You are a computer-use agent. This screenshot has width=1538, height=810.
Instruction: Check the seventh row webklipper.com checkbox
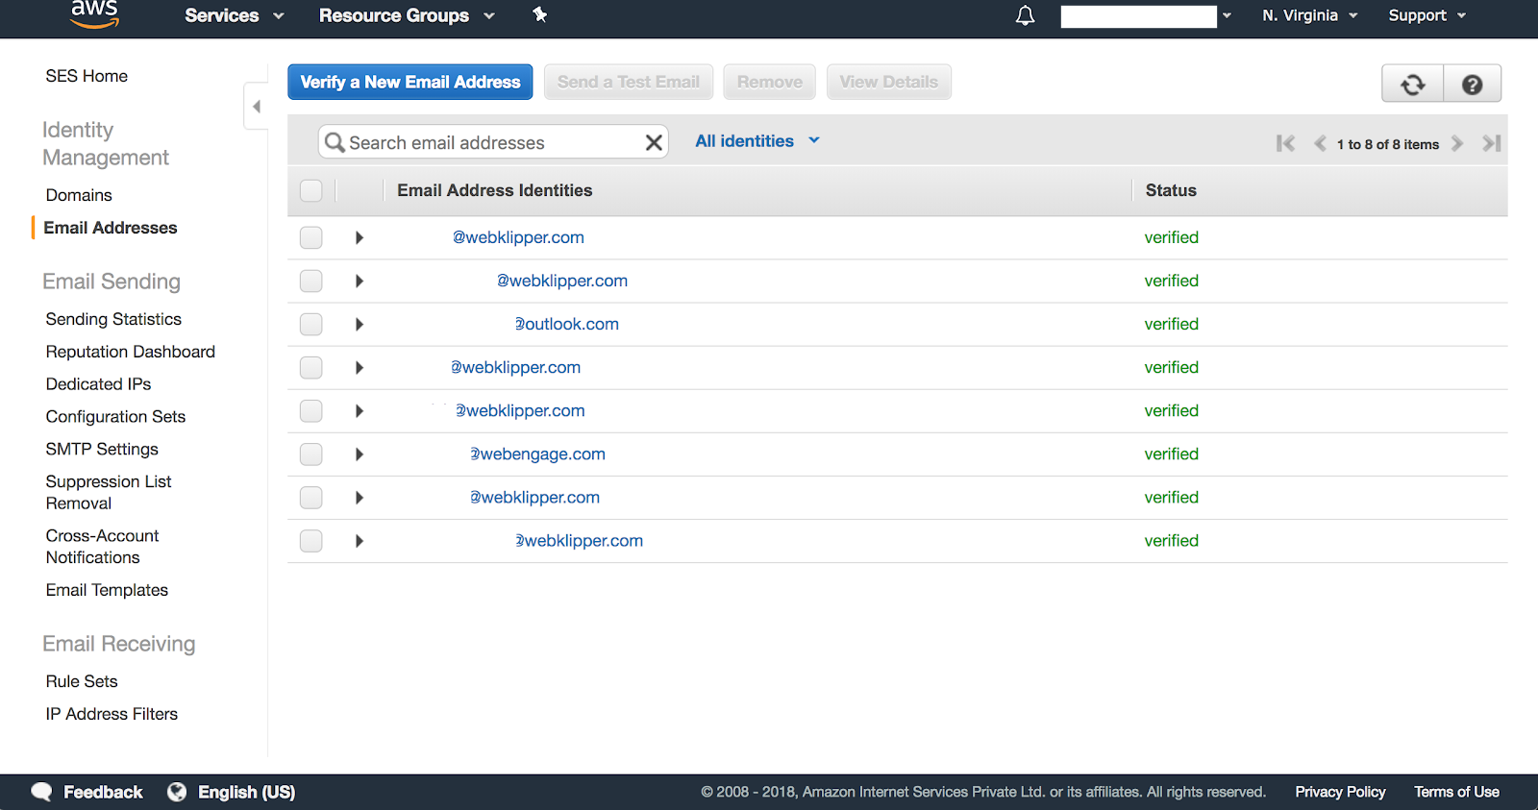coord(311,497)
